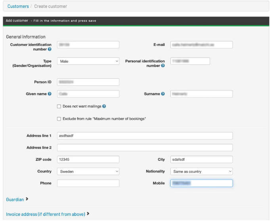The image size is (271, 221).
Task: Expand the Invoice address section
Action: click(x=48, y=214)
